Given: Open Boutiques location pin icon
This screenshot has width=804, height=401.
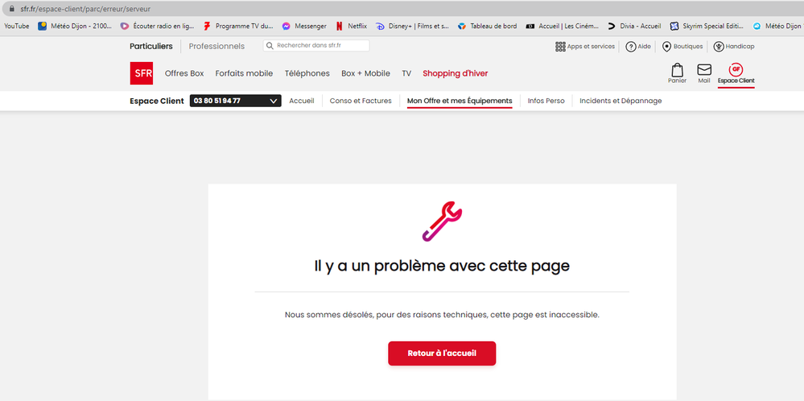Looking at the screenshot, I should click(666, 47).
